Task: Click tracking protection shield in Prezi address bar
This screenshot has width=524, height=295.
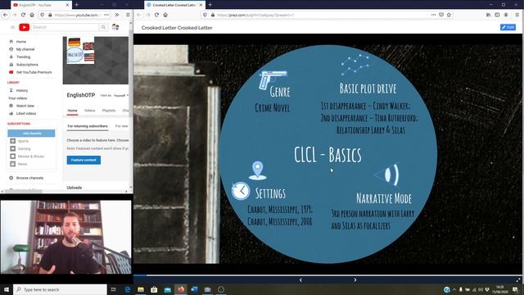Action: point(205,15)
